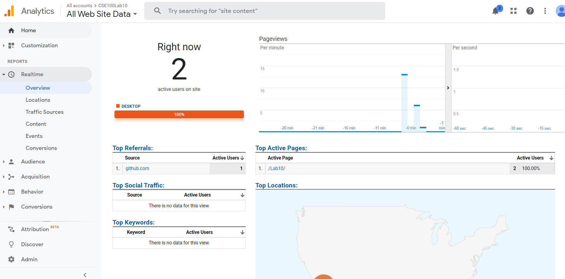This screenshot has width=565, height=279.
Task: Collapse the Realtime section arrow
Action: [4, 74]
